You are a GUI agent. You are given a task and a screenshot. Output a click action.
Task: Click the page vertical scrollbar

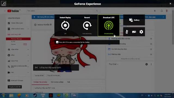(x=173, y=27)
